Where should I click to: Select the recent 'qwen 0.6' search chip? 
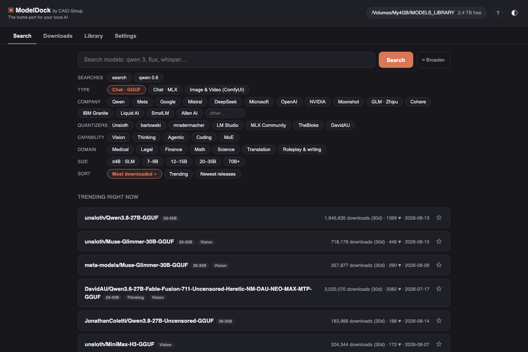[x=148, y=78]
